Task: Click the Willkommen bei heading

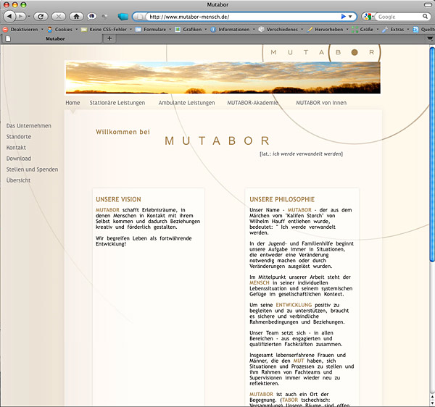Action: point(123,132)
